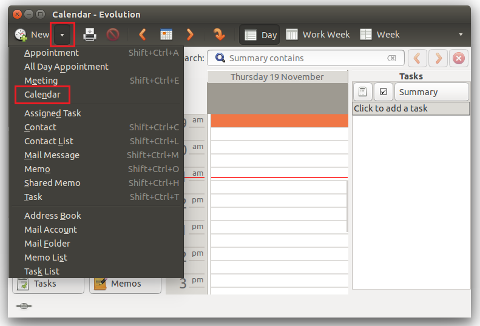Go to next day with right arrow
The height and width of the screenshot is (326, 480).
(x=190, y=35)
